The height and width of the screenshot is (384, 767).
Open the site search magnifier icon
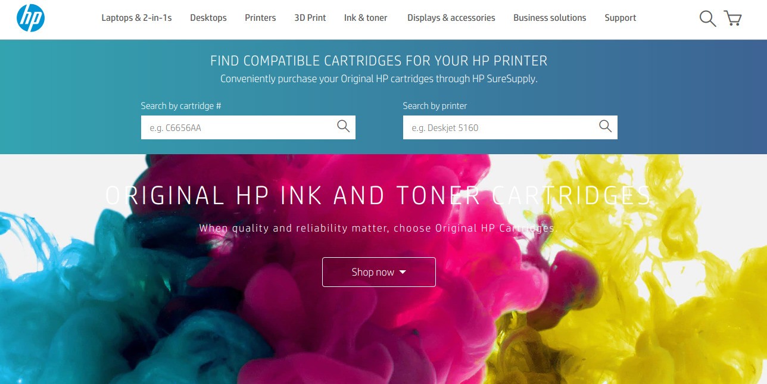[x=707, y=18]
